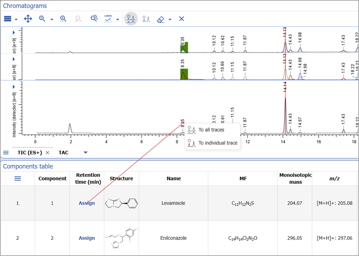Viewport: 359px width, 256px height.
Task: Choose 'To individual trace' from the menu
Action: (x=216, y=143)
